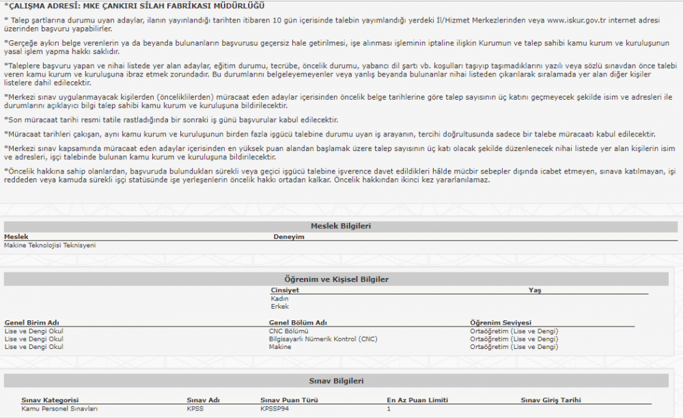
Task: Select the Öğrenim ve Kişisel Bilgiler header
Action: click(x=336, y=279)
